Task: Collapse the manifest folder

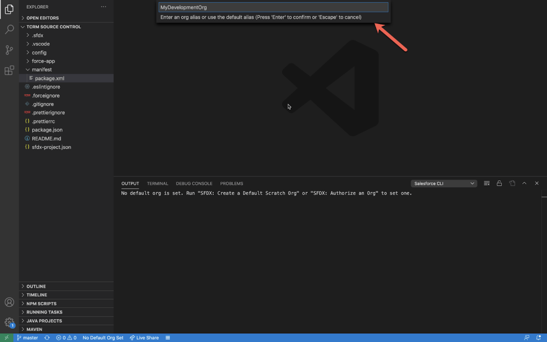Action: pos(42,69)
